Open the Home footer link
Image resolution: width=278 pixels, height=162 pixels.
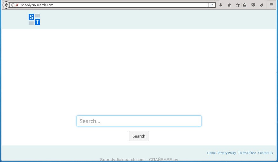[x=211, y=153]
